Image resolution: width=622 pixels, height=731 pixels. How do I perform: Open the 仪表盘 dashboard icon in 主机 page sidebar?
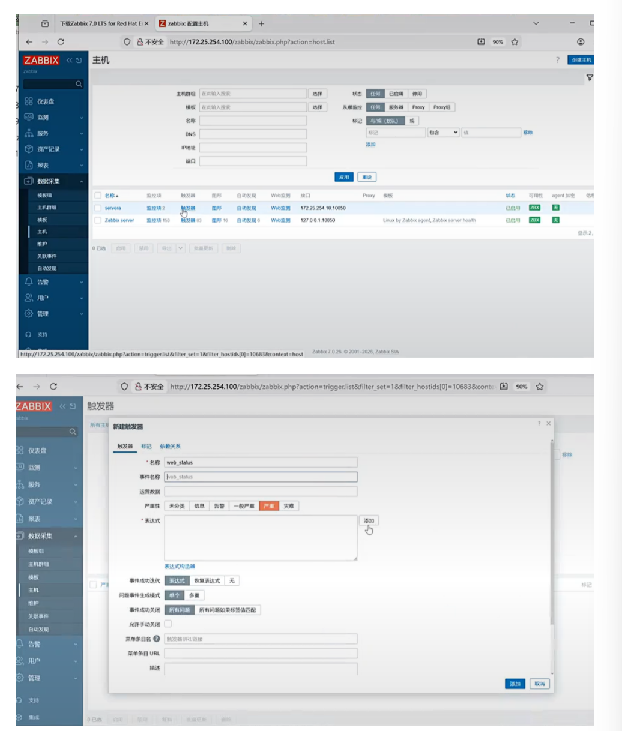[x=29, y=101]
